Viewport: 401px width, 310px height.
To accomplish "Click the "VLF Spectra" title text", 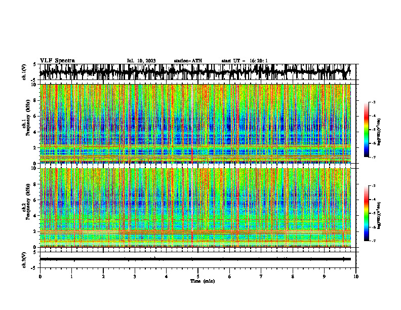I will coord(57,61).
